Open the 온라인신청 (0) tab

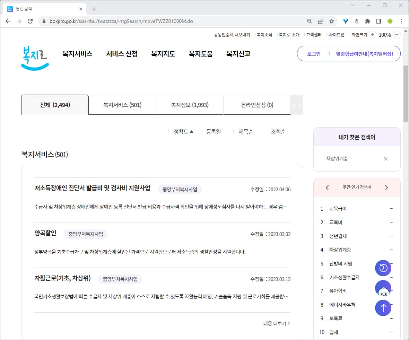pyautogui.click(x=257, y=105)
